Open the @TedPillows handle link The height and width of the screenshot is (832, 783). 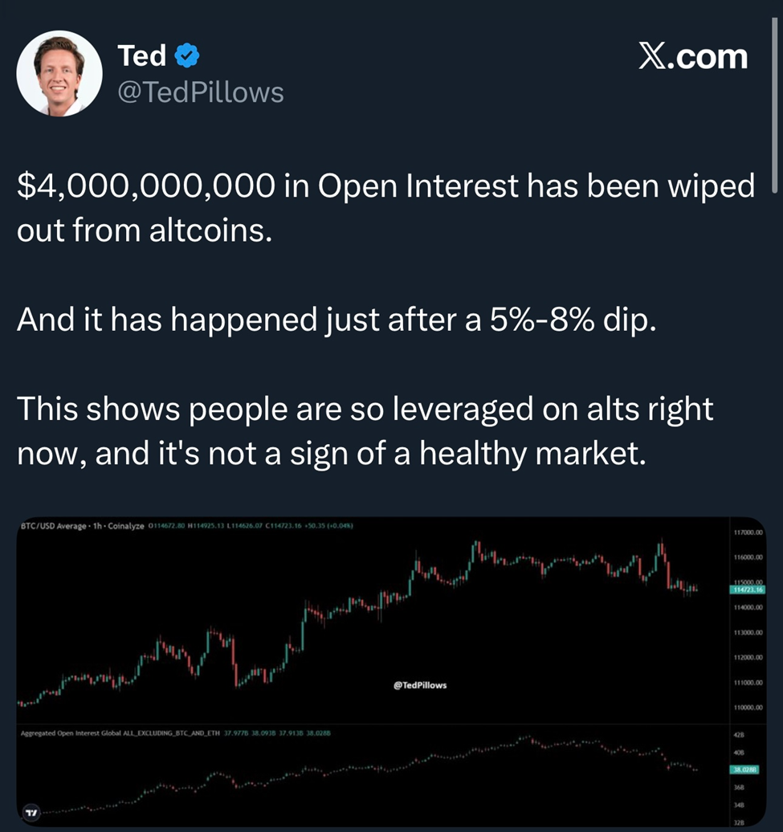point(200,93)
